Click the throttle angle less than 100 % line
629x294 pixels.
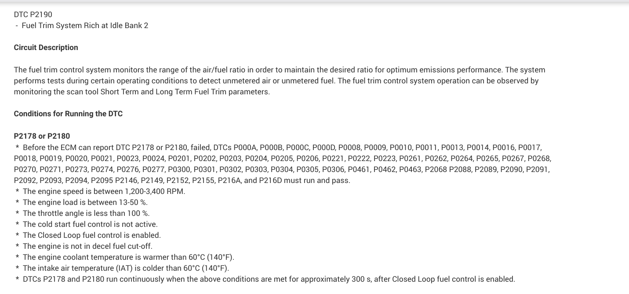[x=86, y=213]
